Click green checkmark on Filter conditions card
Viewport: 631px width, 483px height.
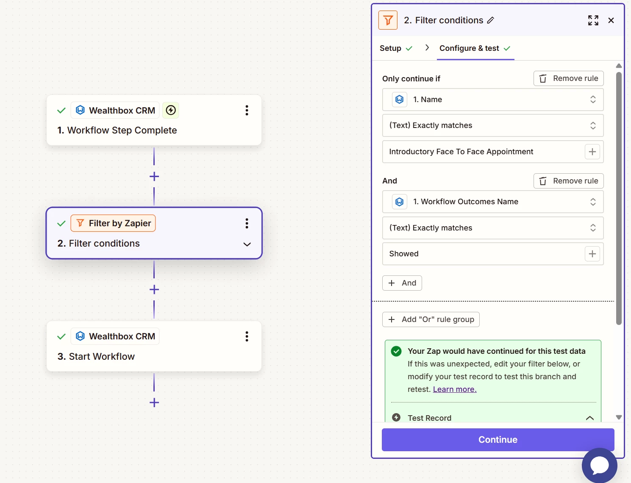click(x=61, y=223)
